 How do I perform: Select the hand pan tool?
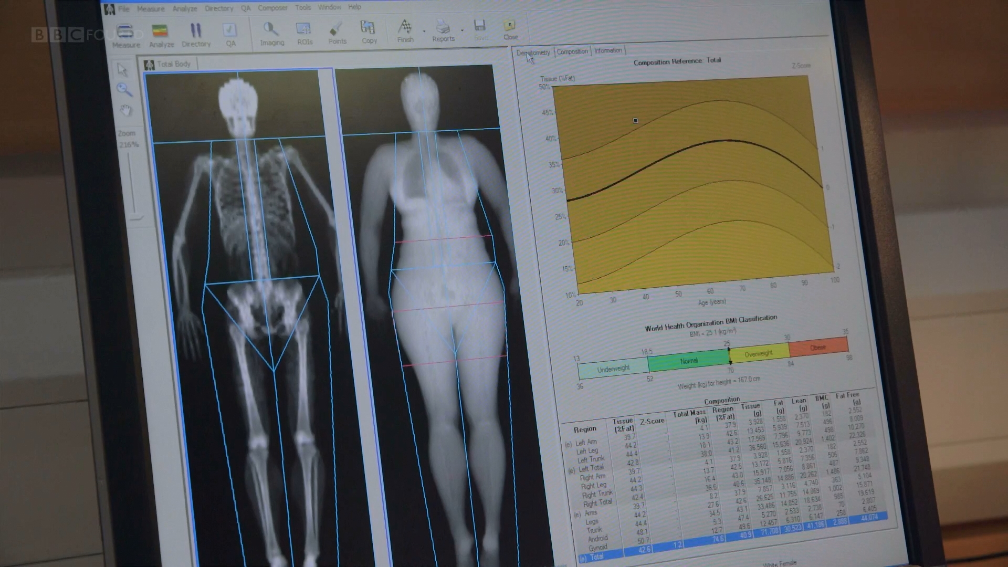click(x=126, y=110)
